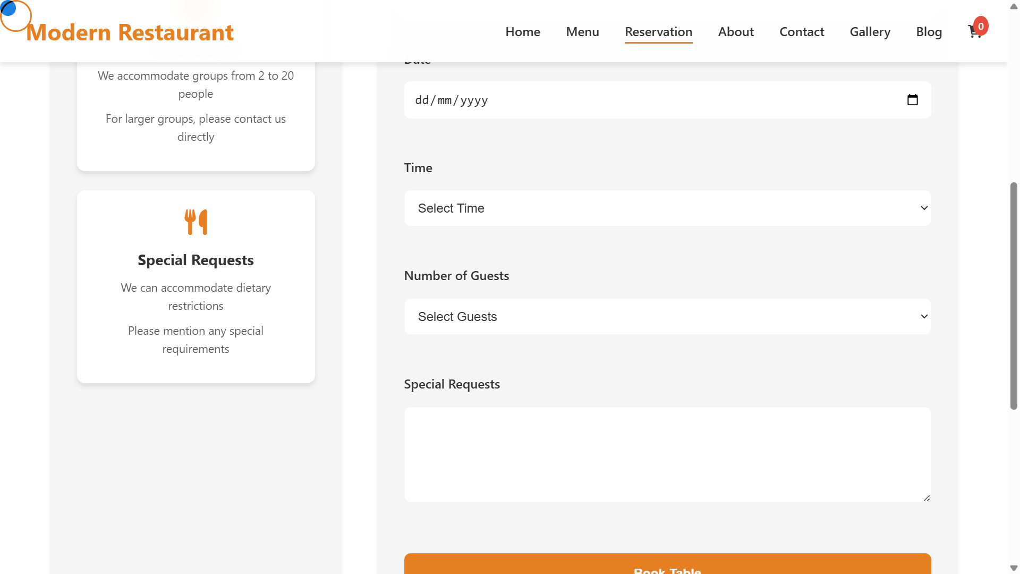Click the scrollbar down arrow
Viewport: 1020px width, 574px height.
(x=1014, y=568)
